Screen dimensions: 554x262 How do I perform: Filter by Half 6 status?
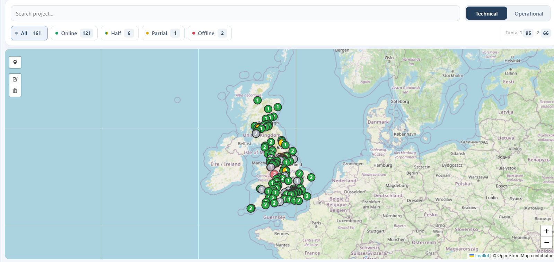click(120, 33)
